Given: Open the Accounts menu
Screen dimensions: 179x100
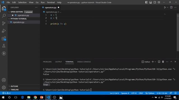Looking at the screenshot, I should (x=4, y=80).
